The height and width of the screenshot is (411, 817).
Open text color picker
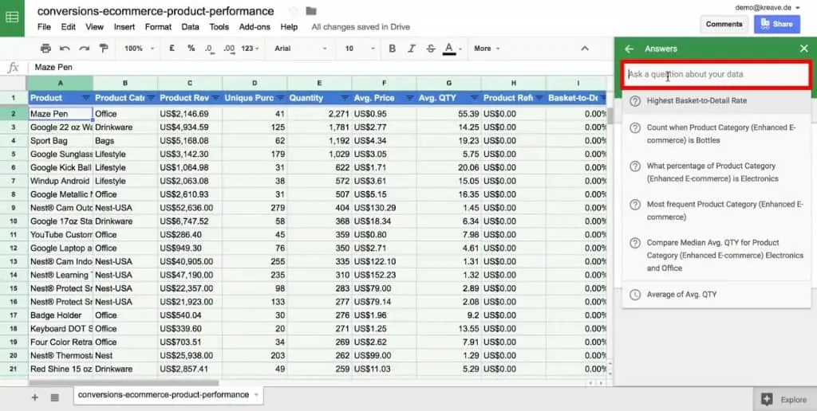point(450,49)
